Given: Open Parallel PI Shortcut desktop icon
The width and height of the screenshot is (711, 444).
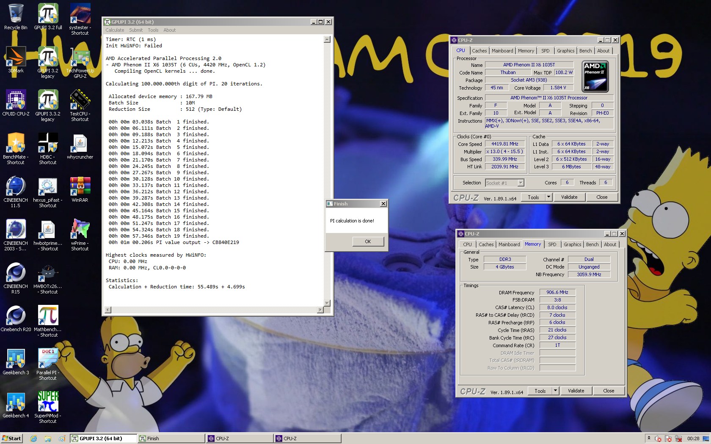Looking at the screenshot, I should tap(48, 365).
